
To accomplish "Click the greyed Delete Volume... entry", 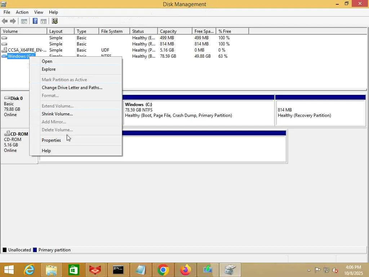I will point(76,130).
